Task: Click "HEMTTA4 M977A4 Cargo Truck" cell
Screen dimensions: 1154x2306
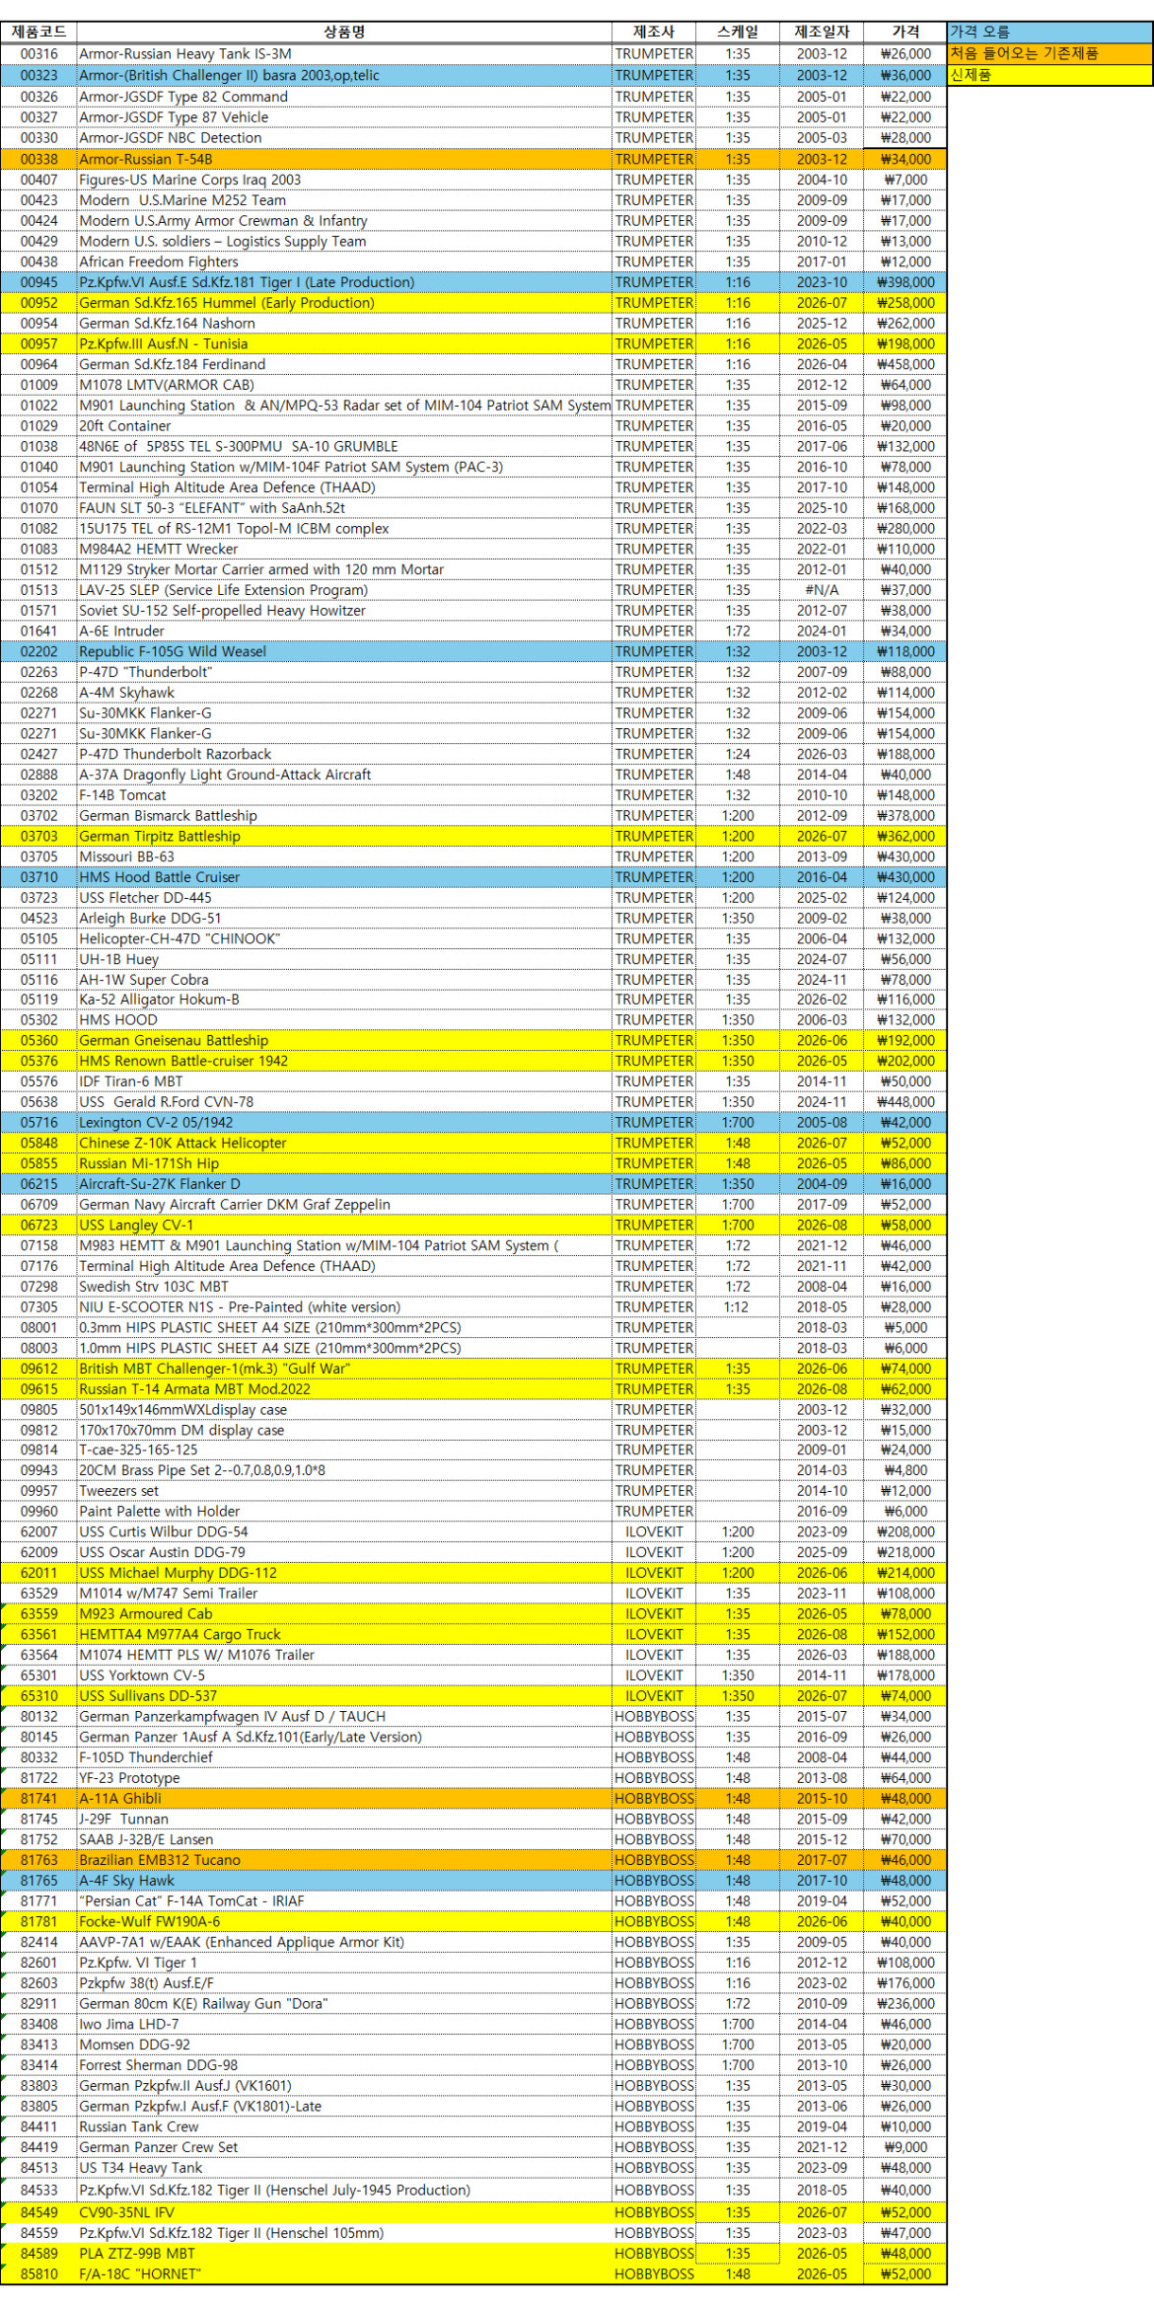Action: tap(344, 1635)
